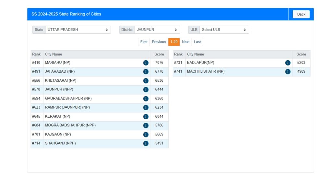Click info icon for GAURABADSHAHPUR (NP)
Image resolution: width=332 pixels, height=177 pixels.
[146, 99]
